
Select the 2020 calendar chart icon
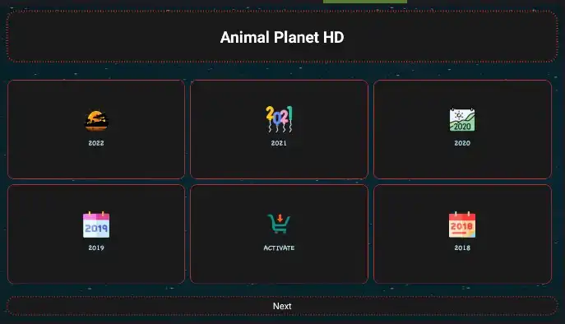coord(462,120)
